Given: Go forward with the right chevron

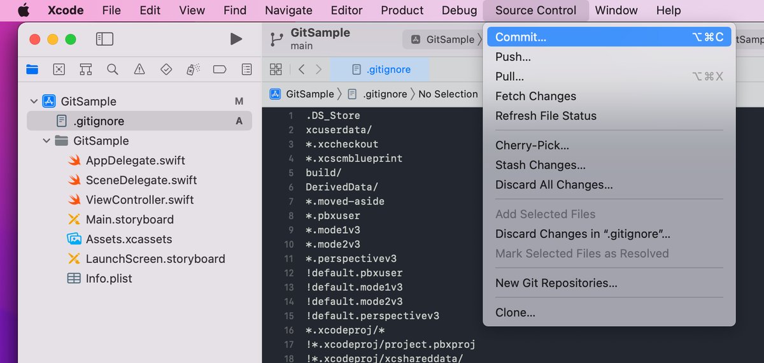Looking at the screenshot, I should pyautogui.click(x=318, y=69).
